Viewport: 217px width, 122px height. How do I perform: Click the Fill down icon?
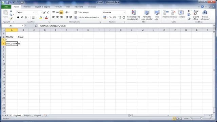(189, 15)
